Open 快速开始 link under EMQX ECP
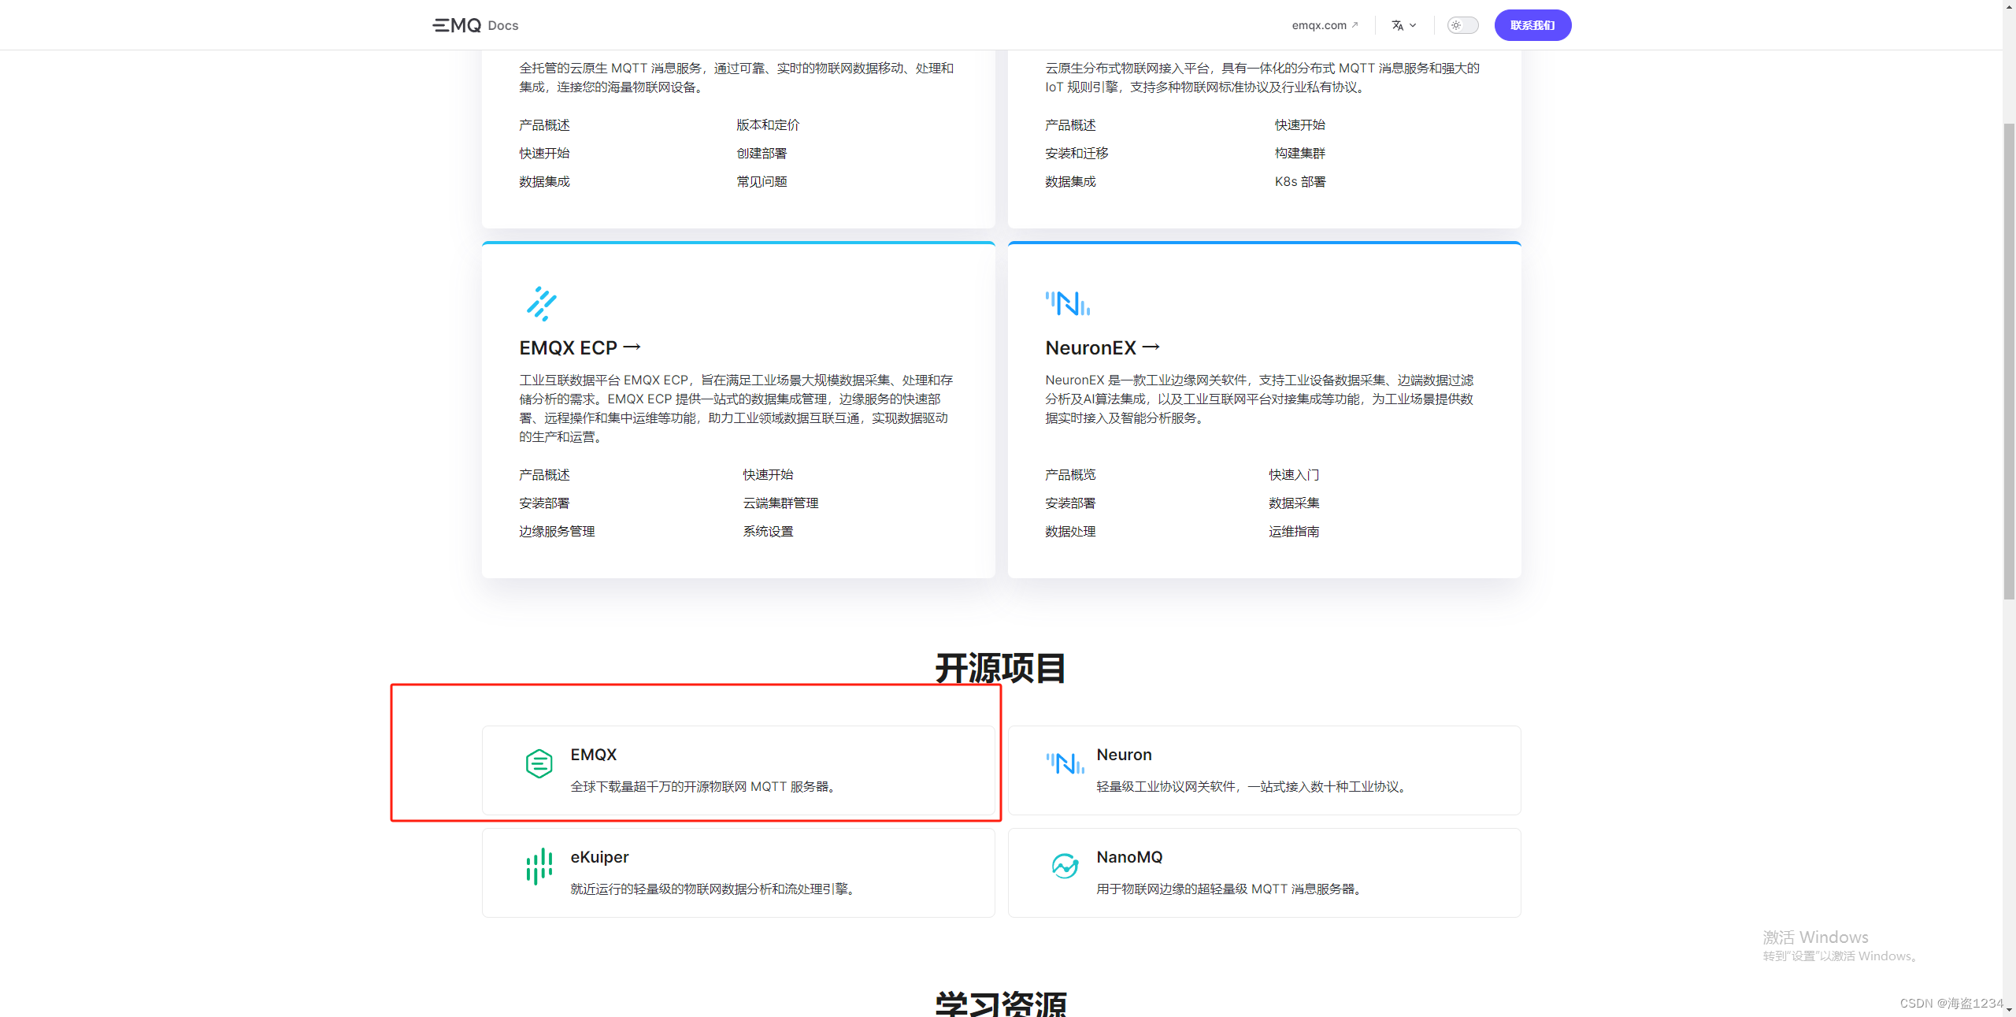The image size is (2016, 1017). pos(768,475)
